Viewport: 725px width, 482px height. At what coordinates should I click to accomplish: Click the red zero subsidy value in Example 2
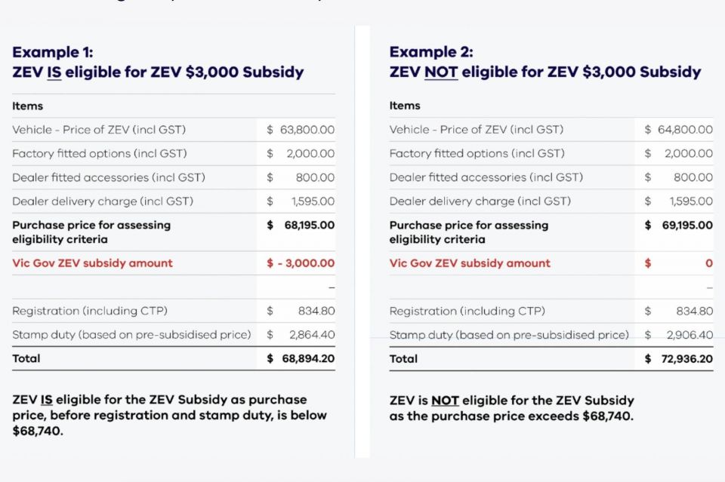tap(709, 263)
